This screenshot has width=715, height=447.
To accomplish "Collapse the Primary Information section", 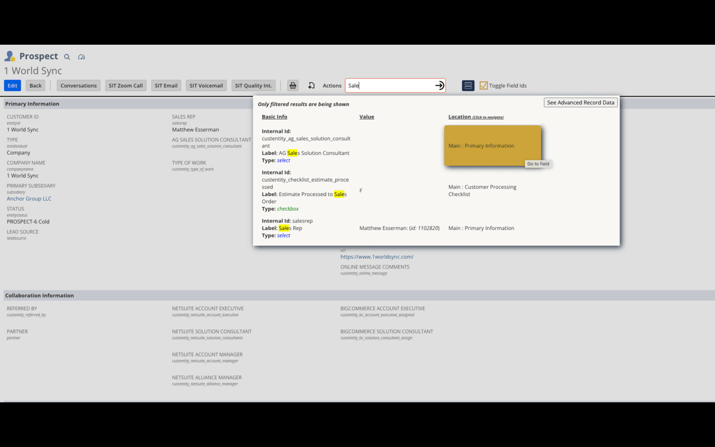I will (x=39, y=103).
